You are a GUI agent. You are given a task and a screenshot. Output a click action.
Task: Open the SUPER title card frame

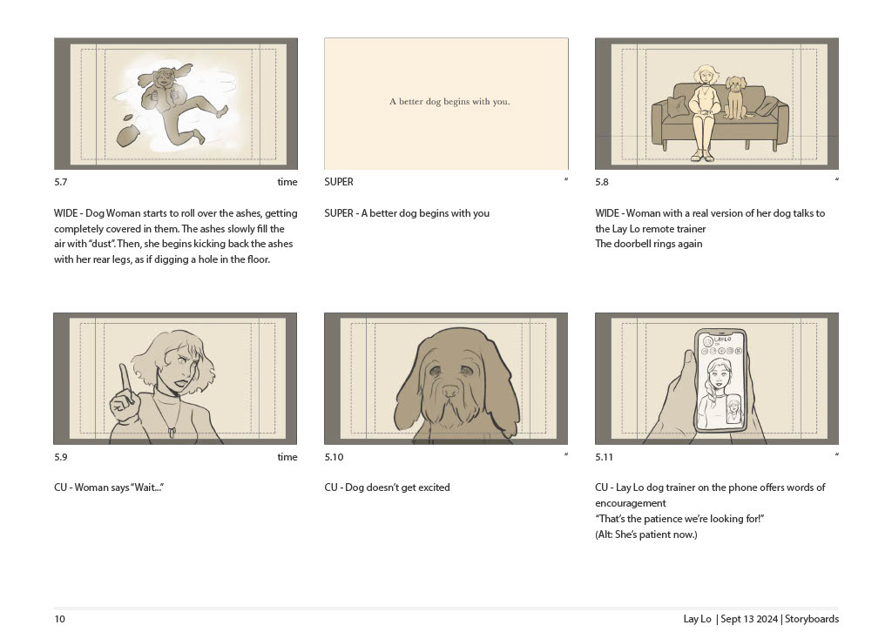(x=446, y=104)
